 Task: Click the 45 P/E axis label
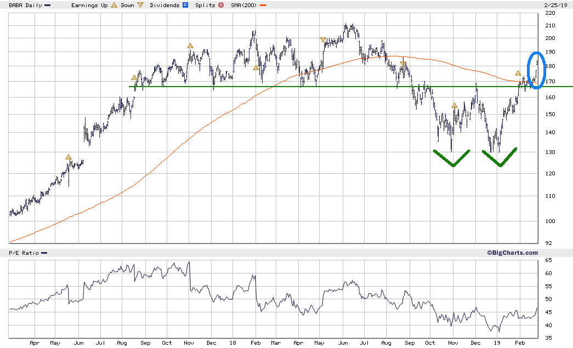pyautogui.click(x=548, y=312)
